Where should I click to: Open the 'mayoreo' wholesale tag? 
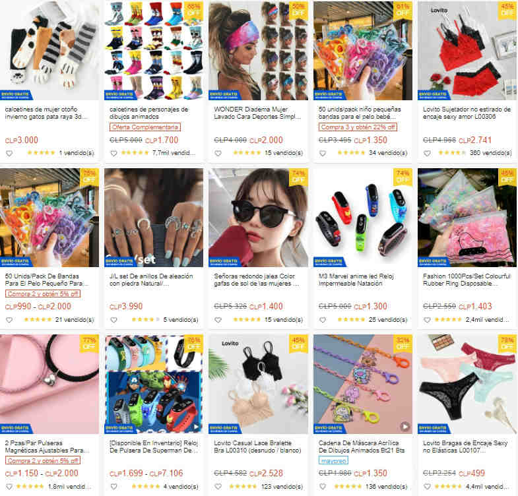point(333,460)
